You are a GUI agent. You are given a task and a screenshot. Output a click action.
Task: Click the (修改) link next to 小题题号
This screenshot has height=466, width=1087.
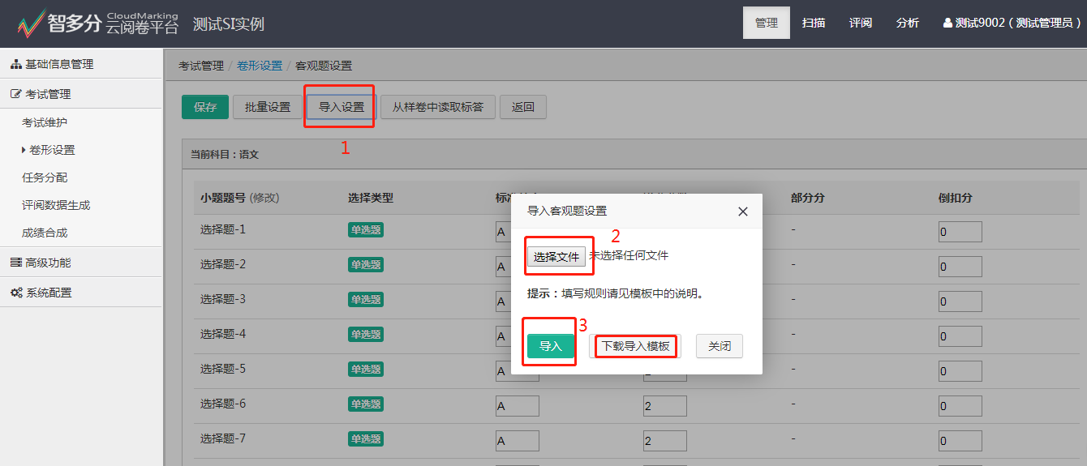(264, 198)
